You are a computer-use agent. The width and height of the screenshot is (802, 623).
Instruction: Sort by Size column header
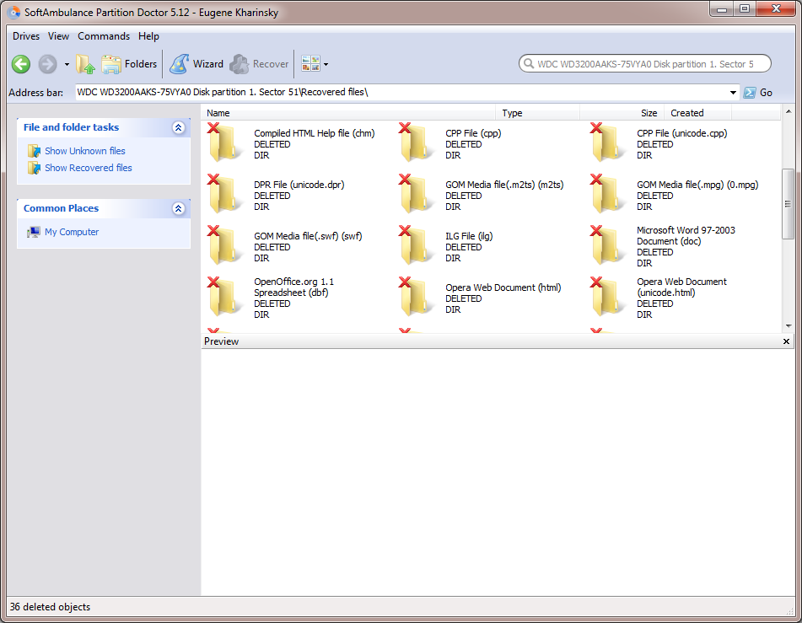pyautogui.click(x=622, y=113)
